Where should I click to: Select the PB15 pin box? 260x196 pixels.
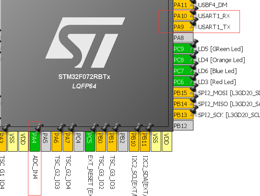[x=183, y=93]
